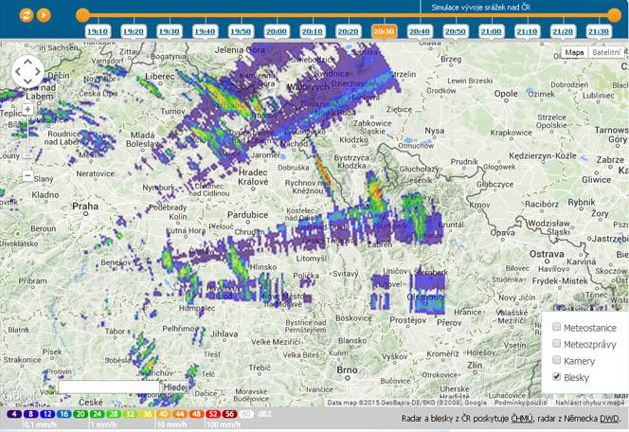Click the 12 dBZ legend swatch
Screen dimensions: 629x432
point(47,414)
